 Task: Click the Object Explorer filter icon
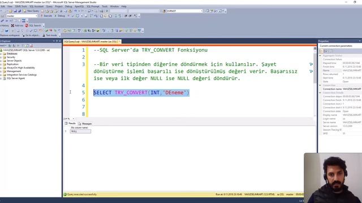[x=23, y=46]
